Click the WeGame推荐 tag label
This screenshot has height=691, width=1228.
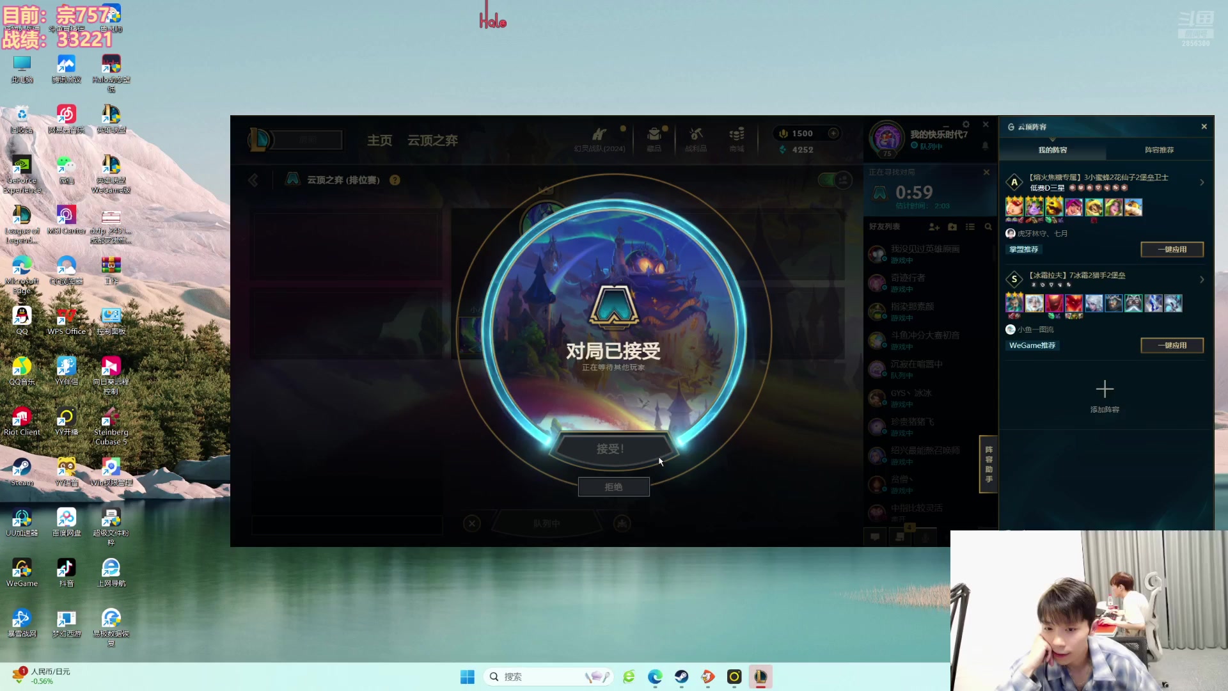tap(1032, 345)
